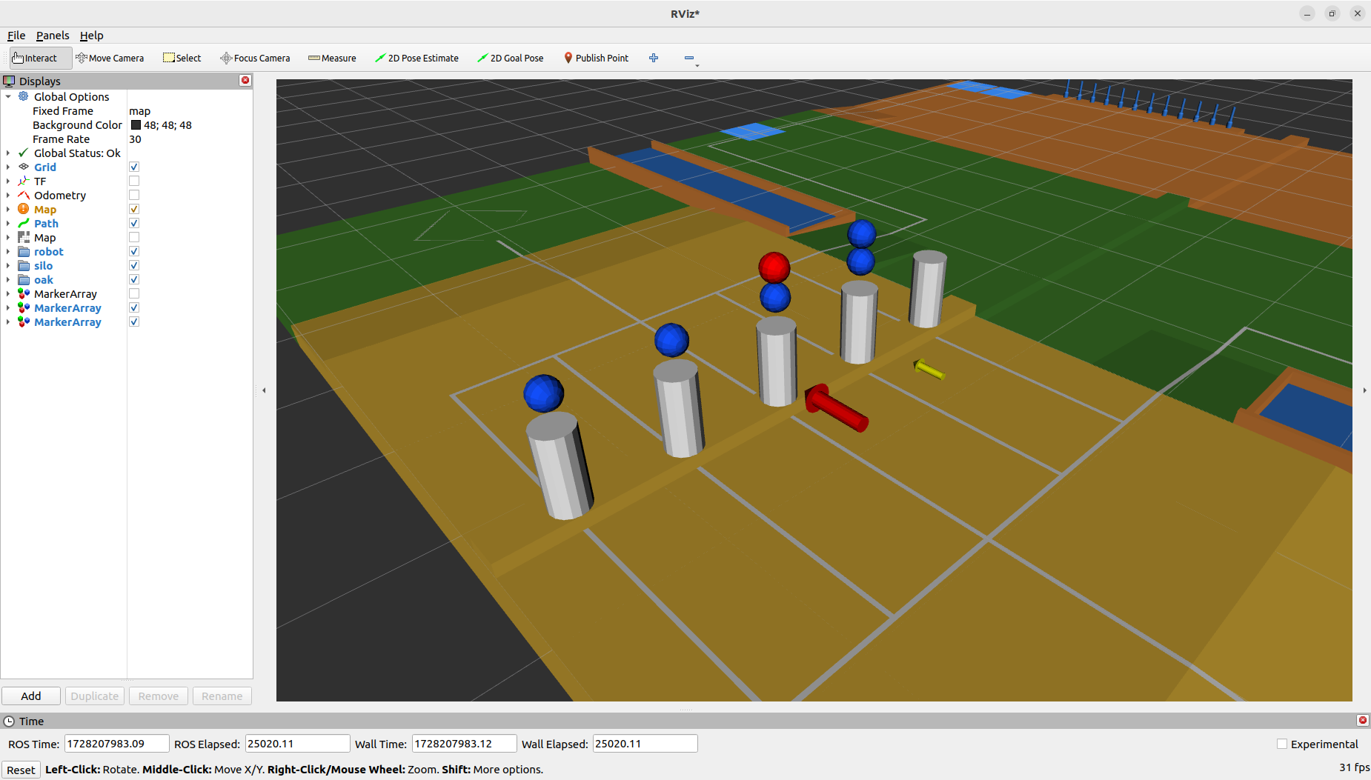Choose the Measure tool
Image resolution: width=1371 pixels, height=780 pixels.
(x=332, y=58)
